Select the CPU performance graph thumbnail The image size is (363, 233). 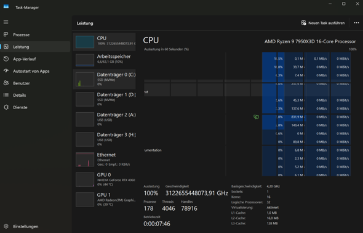pyautogui.click(x=85, y=42)
